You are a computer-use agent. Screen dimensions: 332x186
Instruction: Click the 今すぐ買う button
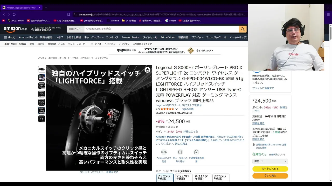click(270, 176)
